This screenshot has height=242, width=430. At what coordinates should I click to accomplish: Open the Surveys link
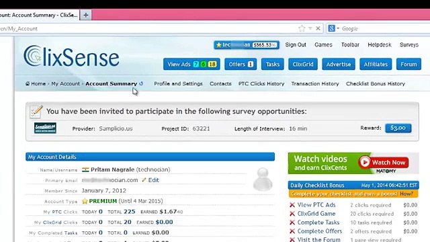[409, 45]
